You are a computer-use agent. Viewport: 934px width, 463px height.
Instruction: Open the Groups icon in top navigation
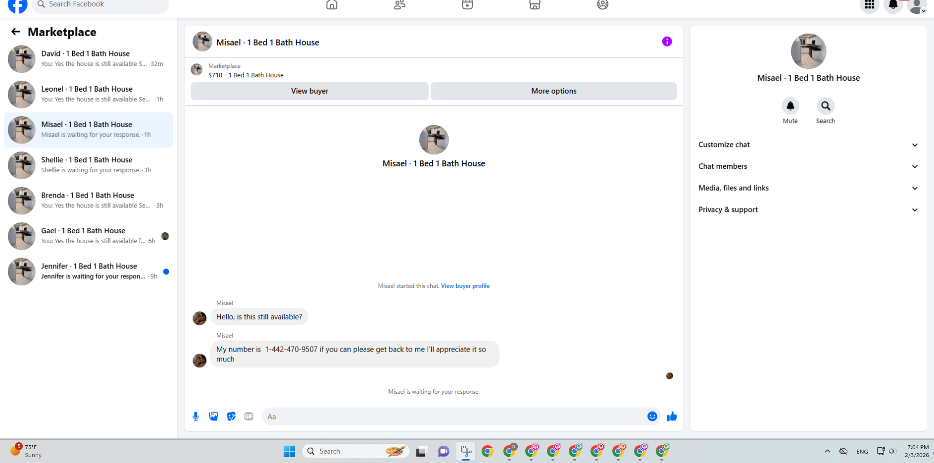[602, 4]
